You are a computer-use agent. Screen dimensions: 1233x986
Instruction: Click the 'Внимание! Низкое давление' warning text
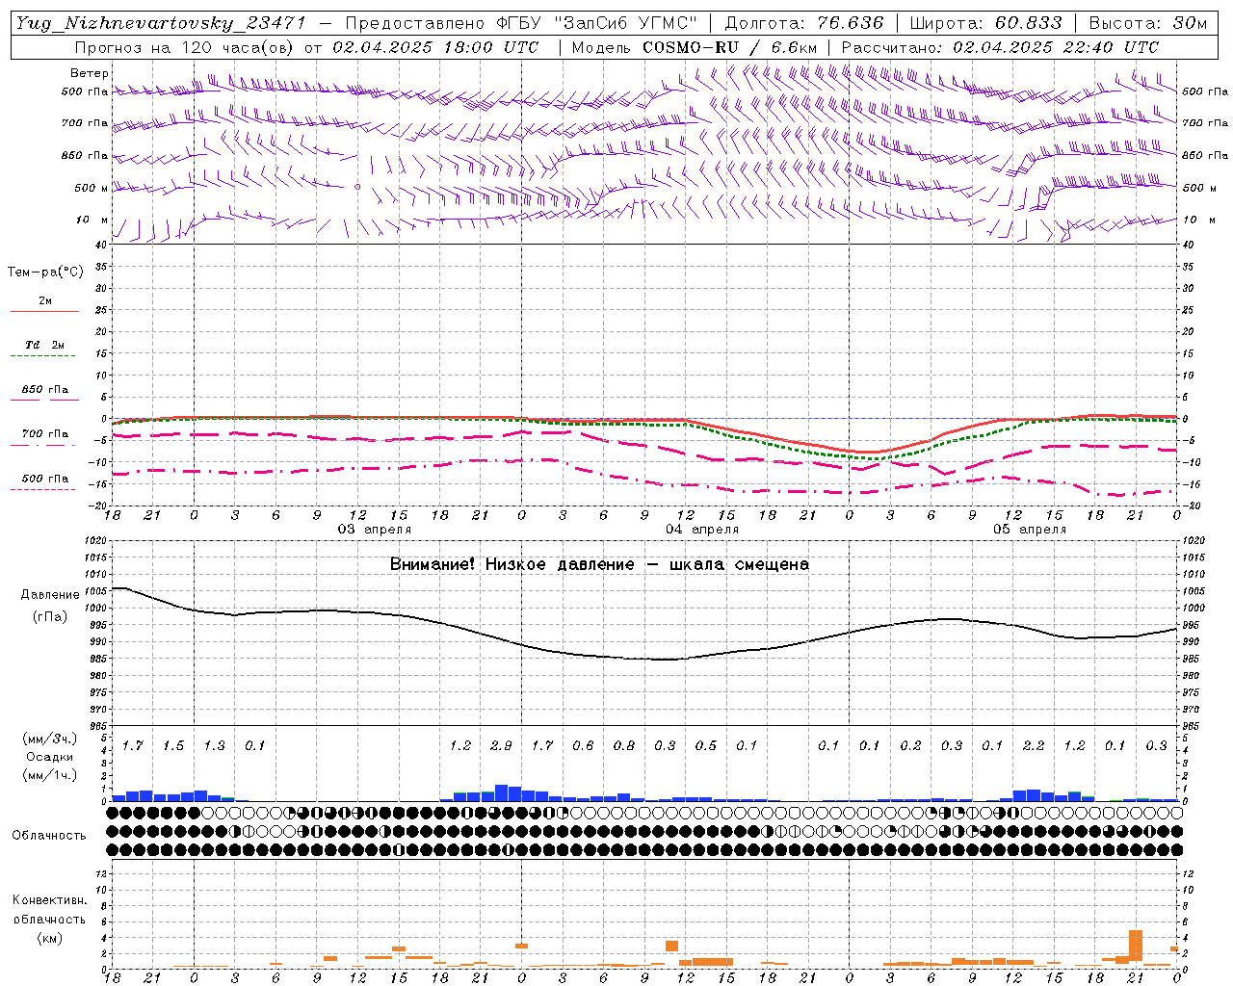[x=512, y=564]
